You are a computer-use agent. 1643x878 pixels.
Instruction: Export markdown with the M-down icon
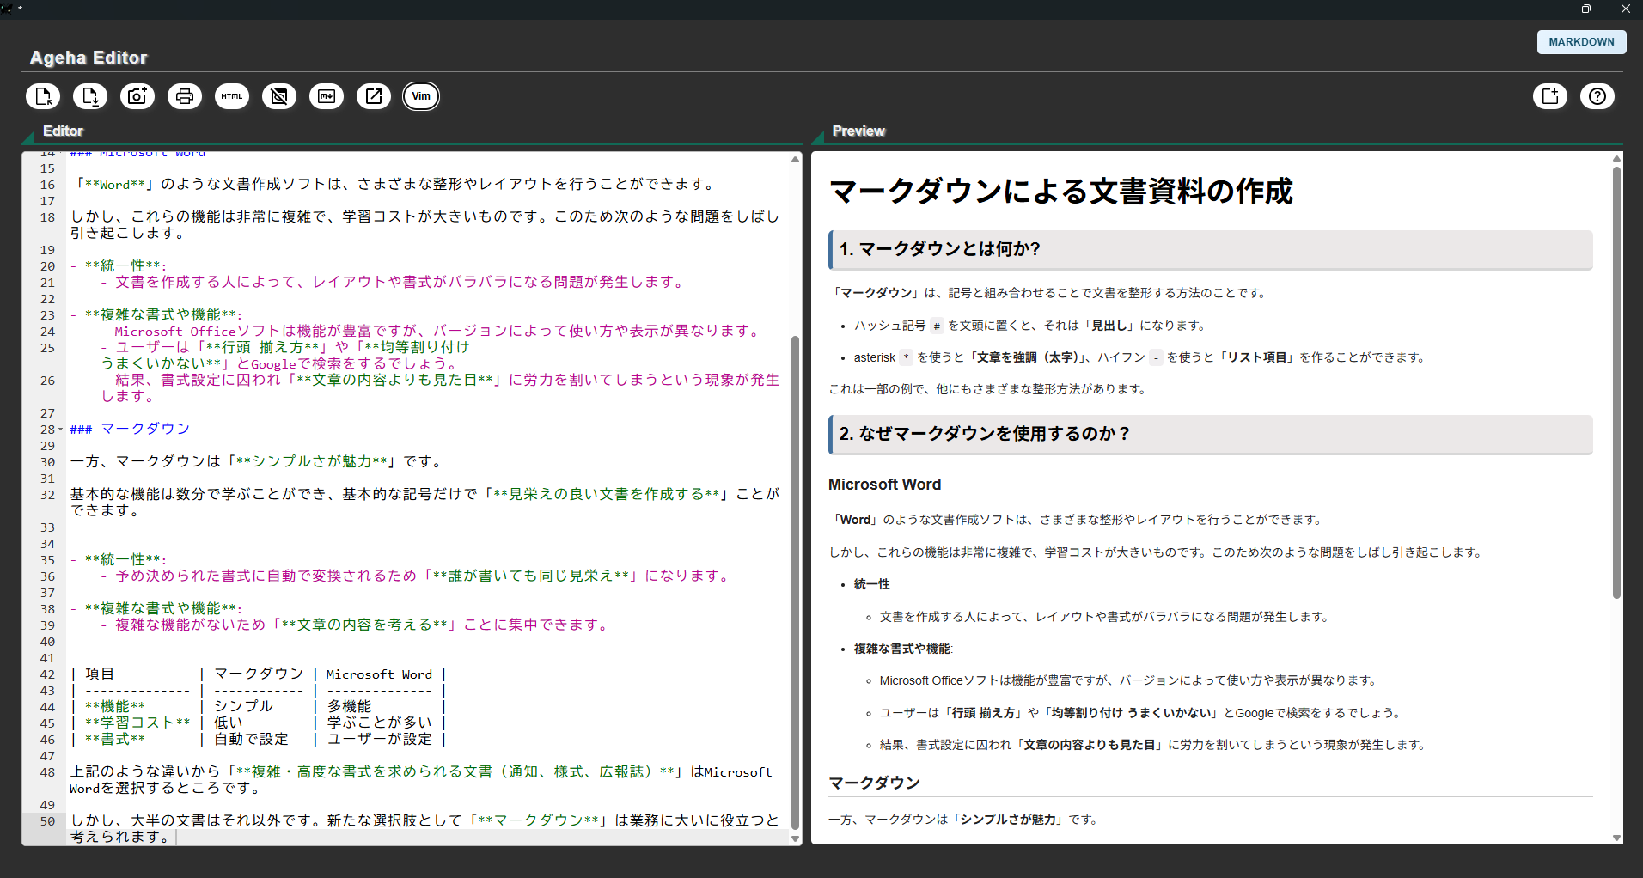click(327, 96)
